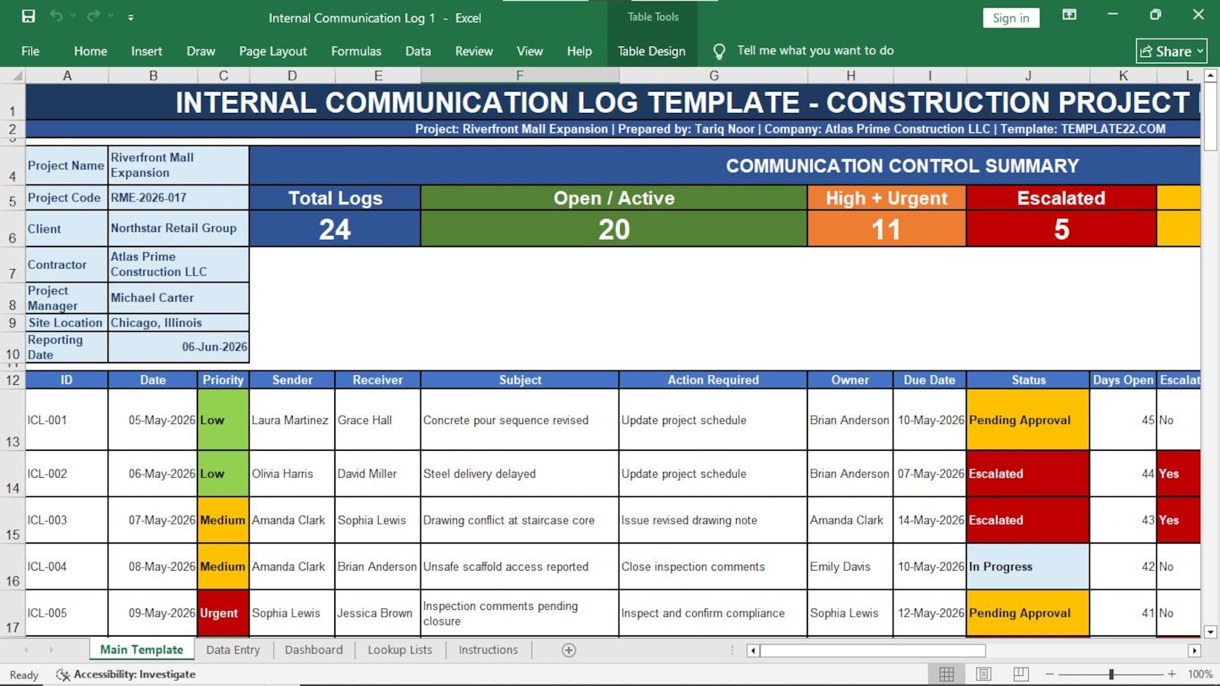Switch to Lookup Lists sheet tab

click(399, 650)
